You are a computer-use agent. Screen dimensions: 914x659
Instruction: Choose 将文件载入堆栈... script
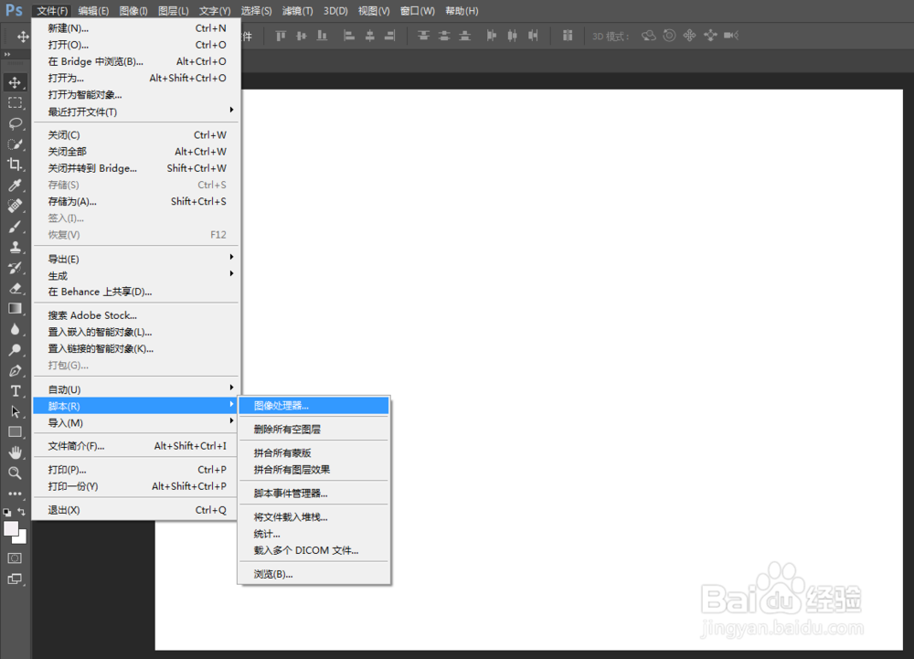(314, 517)
